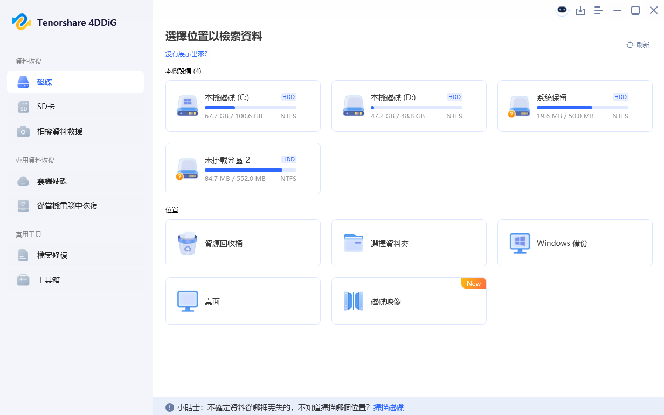Click the NTFS label on C: drive
The height and width of the screenshot is (415, 664).
pos(288,116)
